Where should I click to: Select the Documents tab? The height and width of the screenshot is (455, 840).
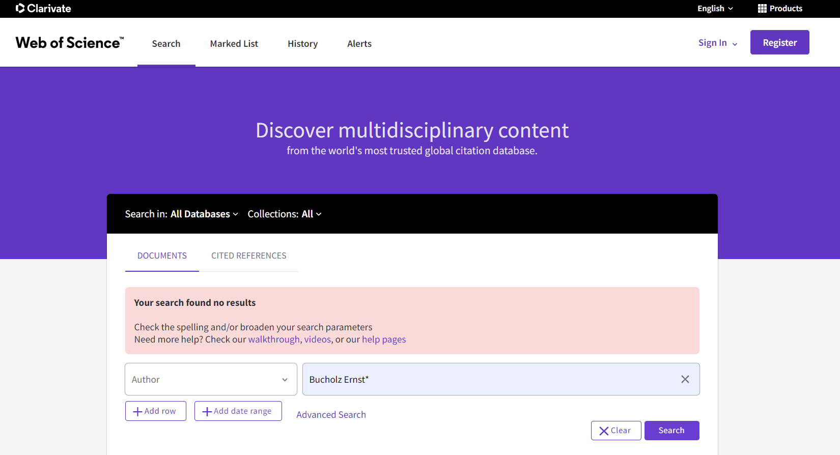click(162, 255)
